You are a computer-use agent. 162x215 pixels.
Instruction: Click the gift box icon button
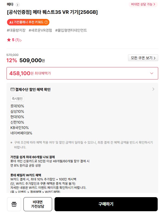coord(14,204)
